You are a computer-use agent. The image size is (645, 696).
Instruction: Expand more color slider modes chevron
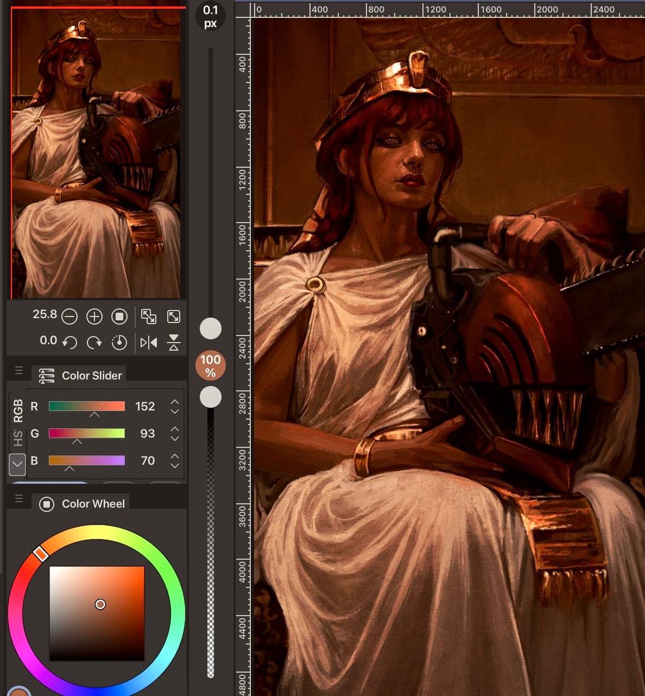[x=17, y=463]
